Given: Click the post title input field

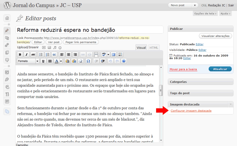Looking at the screenshot, I should (x=89, y=30).
